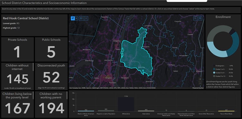242x119 pixels.
Task: Zoom in on the map
Action: 200,79
